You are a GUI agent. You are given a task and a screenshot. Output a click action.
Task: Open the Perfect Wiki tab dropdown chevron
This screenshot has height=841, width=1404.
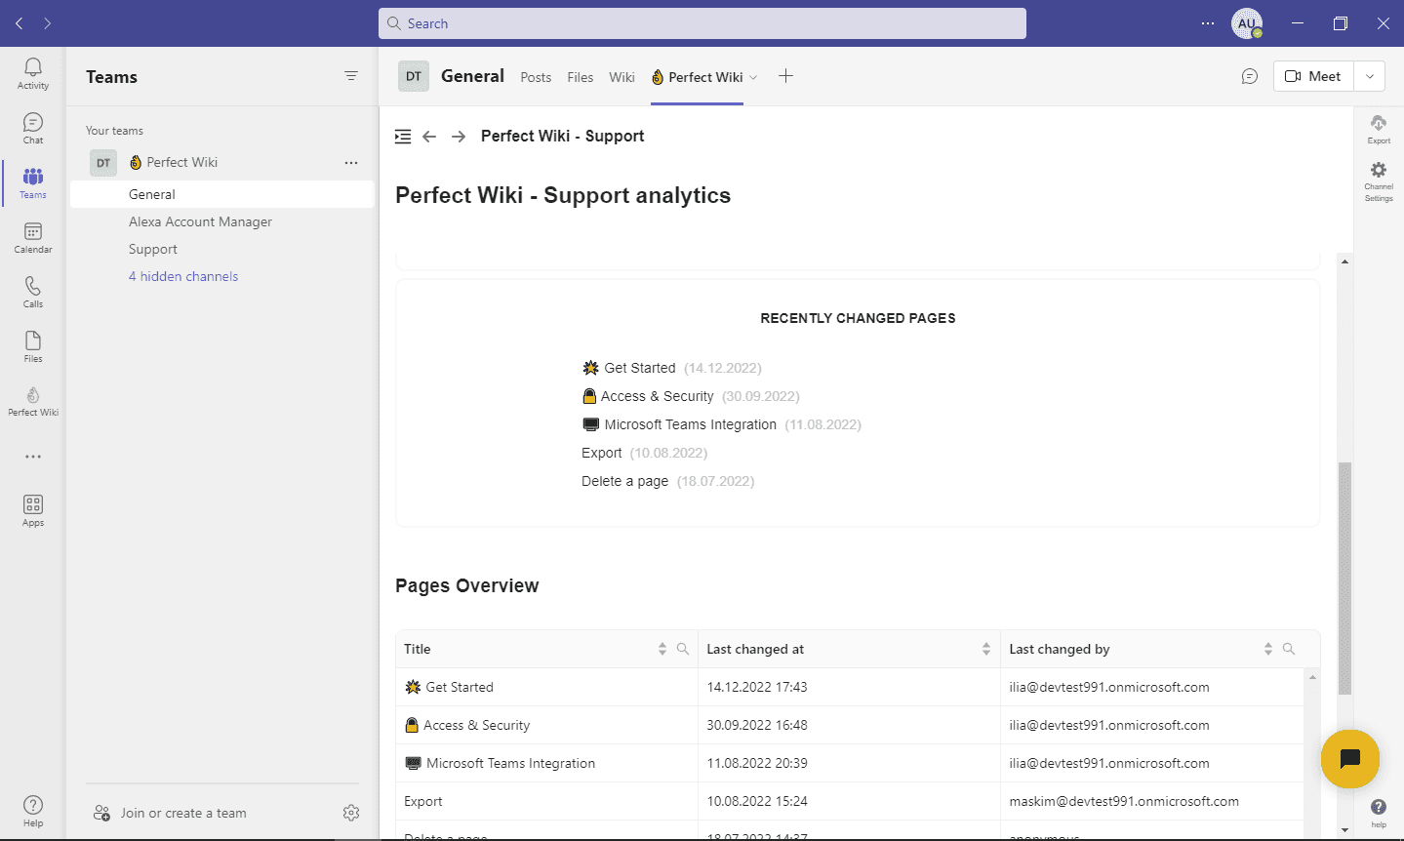(x=753, y=77)
